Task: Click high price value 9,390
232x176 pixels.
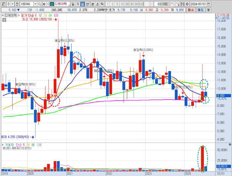Action: [x=164, y=10]
